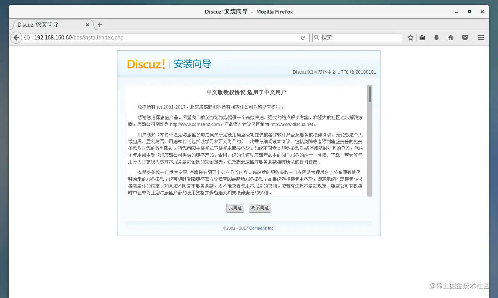Open a new tab with plus
The image size is (498, 298).
[x=100, y=25]
